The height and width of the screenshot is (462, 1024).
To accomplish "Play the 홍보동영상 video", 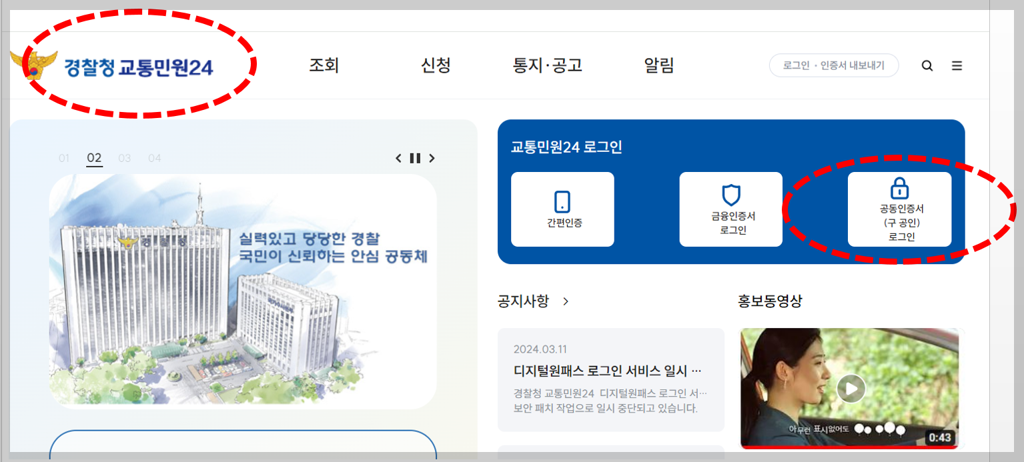I will pyautogui.click(x=851, y=388).
